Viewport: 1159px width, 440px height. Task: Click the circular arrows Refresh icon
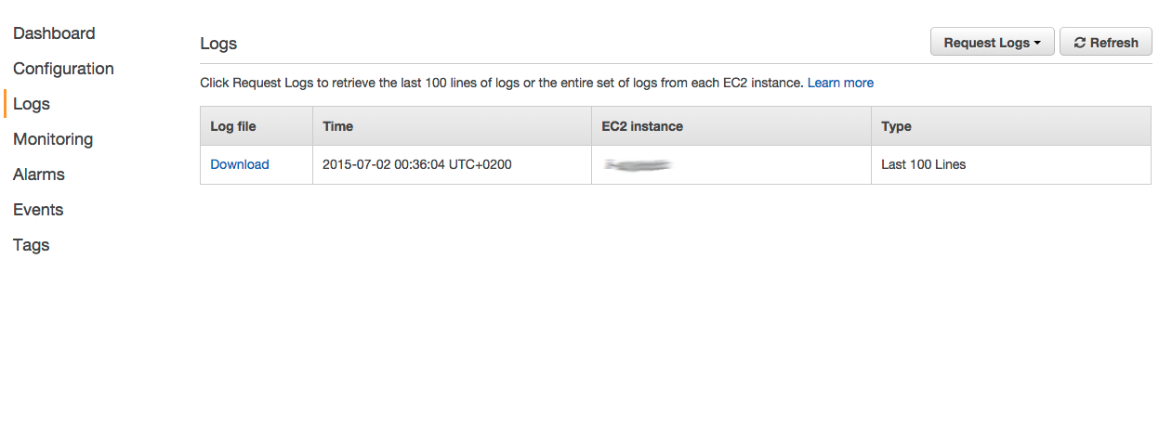[x=1080, y=43]
